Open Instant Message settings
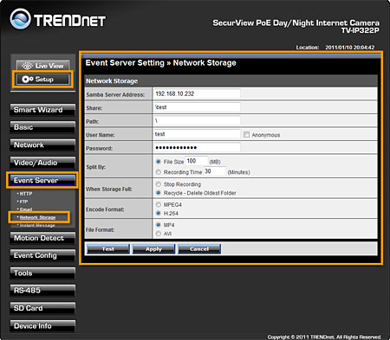Screen dimensions: 390x340 pyautogui.click(x=36, y=225)
